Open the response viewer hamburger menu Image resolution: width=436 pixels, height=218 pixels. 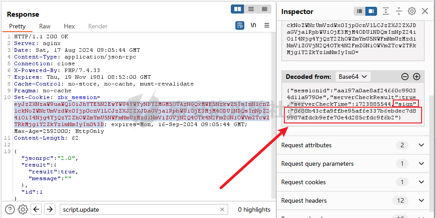coord(267,26)
